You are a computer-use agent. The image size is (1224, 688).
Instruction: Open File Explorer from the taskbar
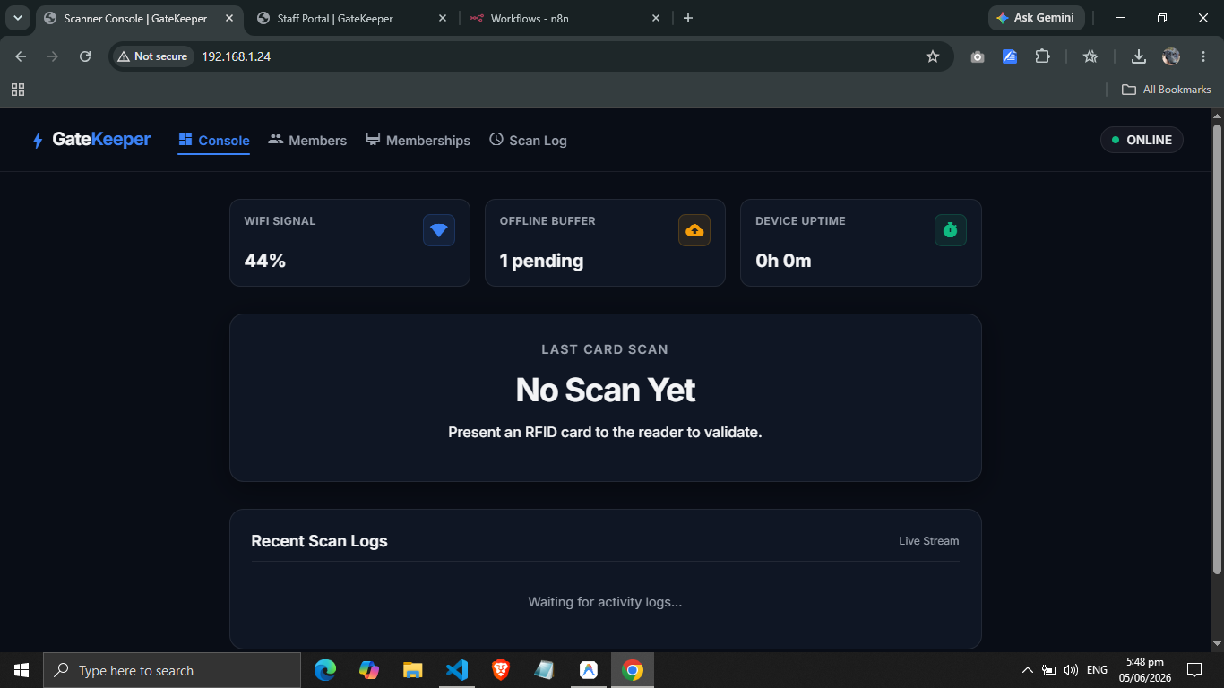point(412,670)
